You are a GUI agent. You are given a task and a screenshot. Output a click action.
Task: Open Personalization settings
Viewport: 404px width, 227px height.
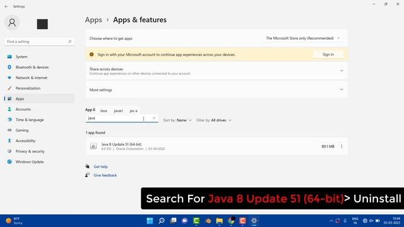[x=39, y=88]
